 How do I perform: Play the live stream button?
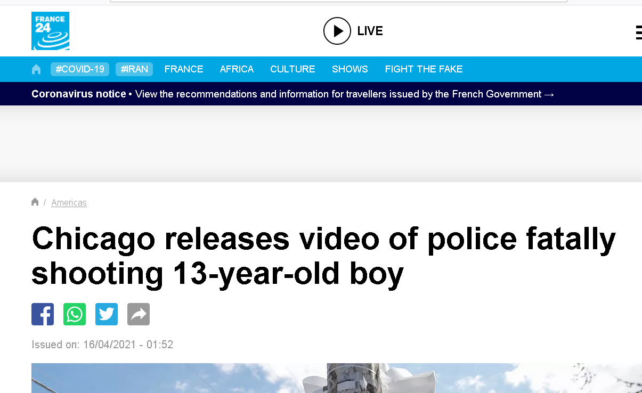(337, 31)
